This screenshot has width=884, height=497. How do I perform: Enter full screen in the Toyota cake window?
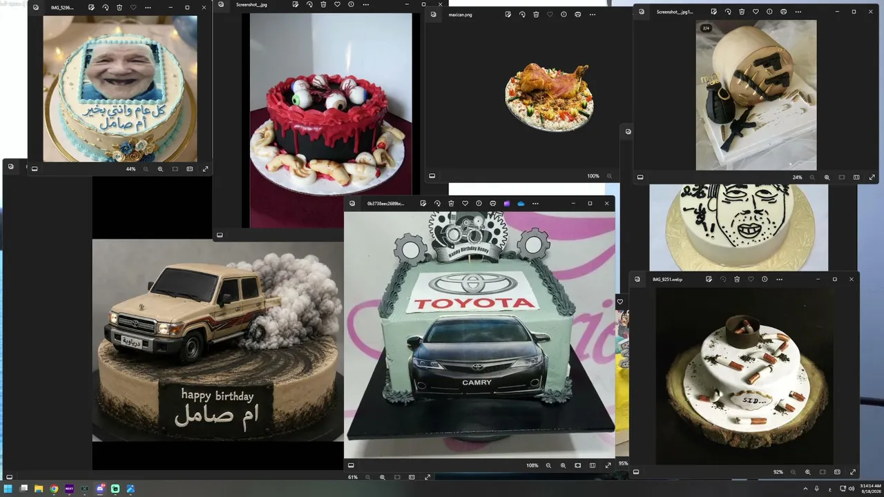pos(608,465)
